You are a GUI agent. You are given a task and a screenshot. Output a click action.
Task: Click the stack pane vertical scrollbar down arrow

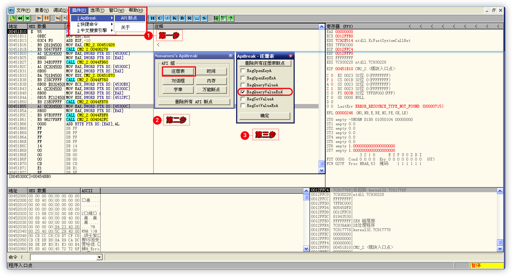[500, 249]
